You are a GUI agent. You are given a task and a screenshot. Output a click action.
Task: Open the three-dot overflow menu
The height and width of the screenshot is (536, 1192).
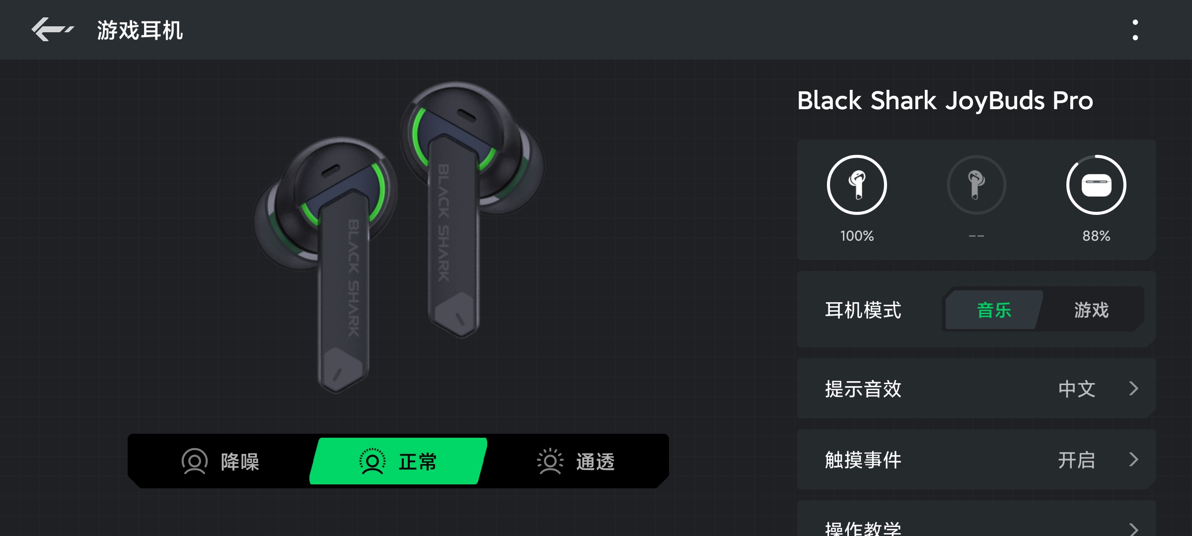(1135, 30)
